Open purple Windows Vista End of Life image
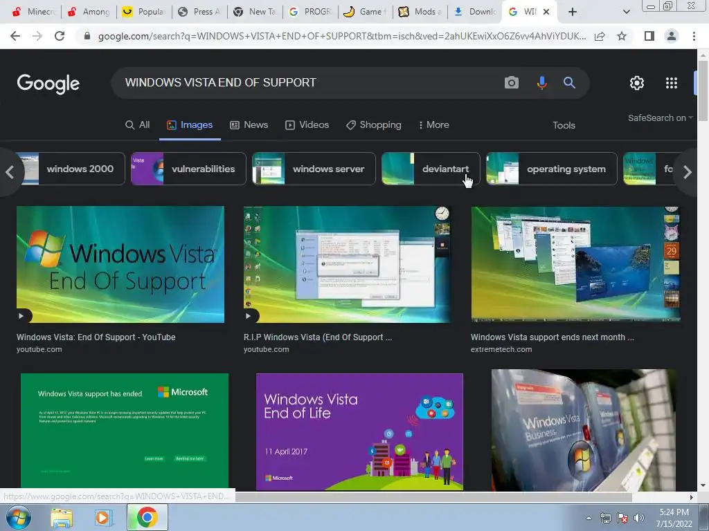This screenshot has width=709, height=531. (x=359, y=431)
